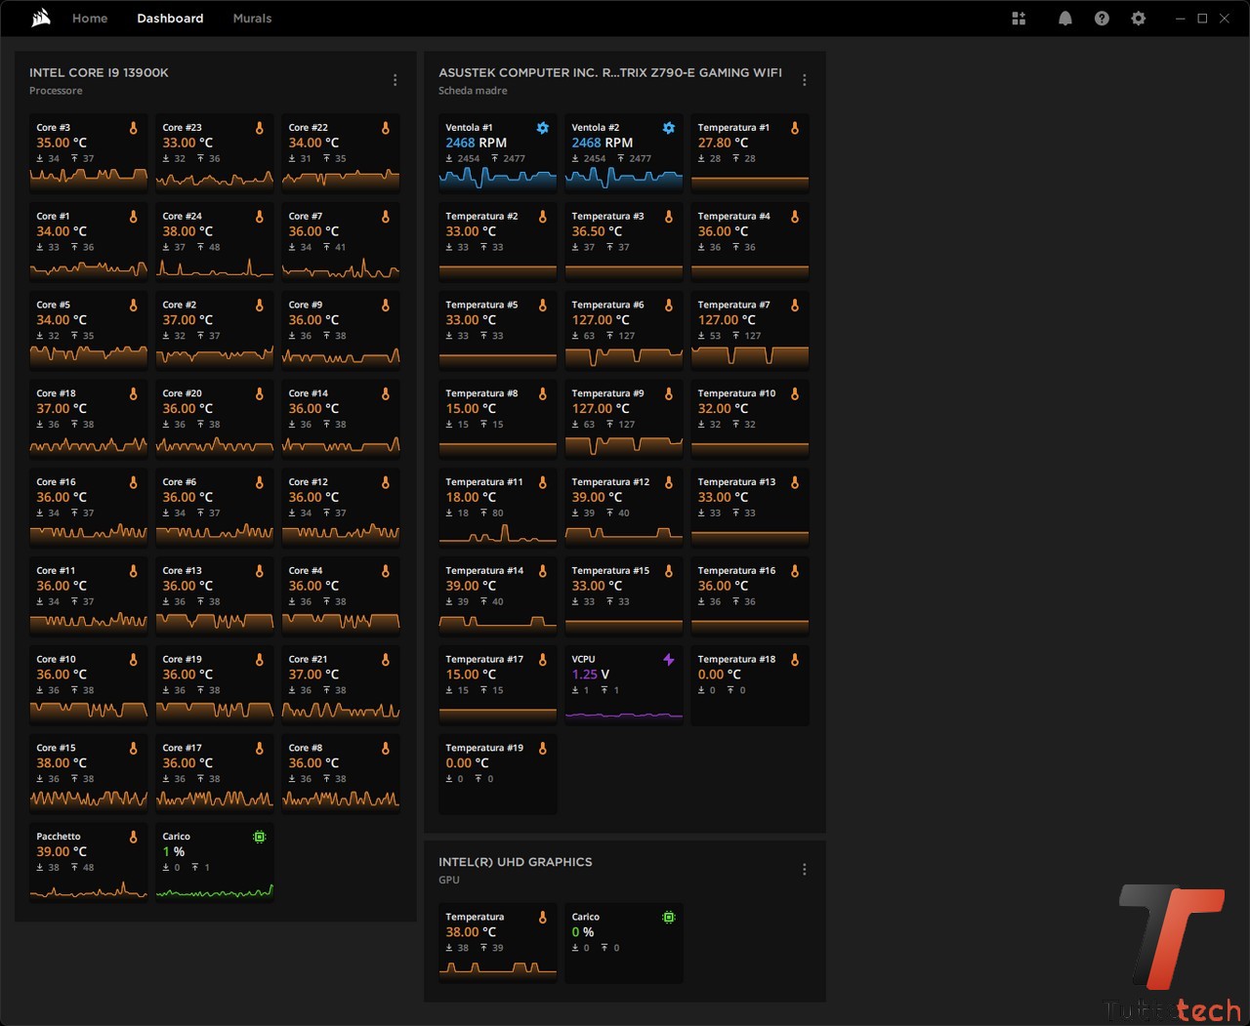Open the settings gear icon

tap(1138, 19)
